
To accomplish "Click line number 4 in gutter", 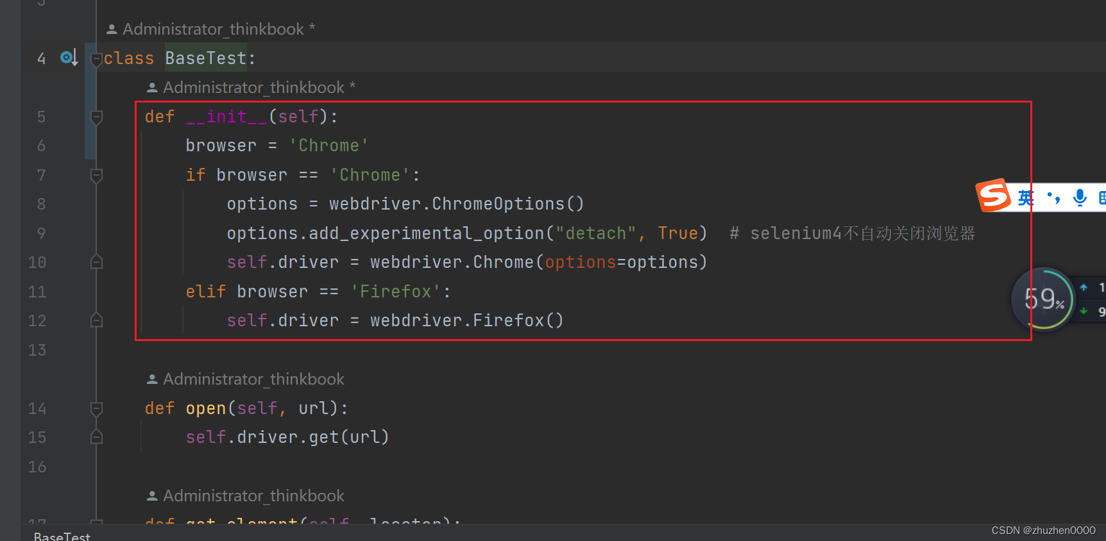I will pyautogui.click(x=41, y=59).
